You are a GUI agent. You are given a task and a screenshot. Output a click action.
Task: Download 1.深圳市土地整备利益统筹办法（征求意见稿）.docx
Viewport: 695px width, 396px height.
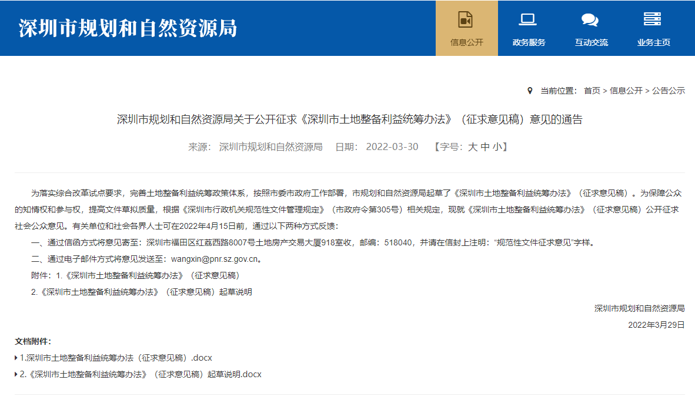(x=116, y=358)
